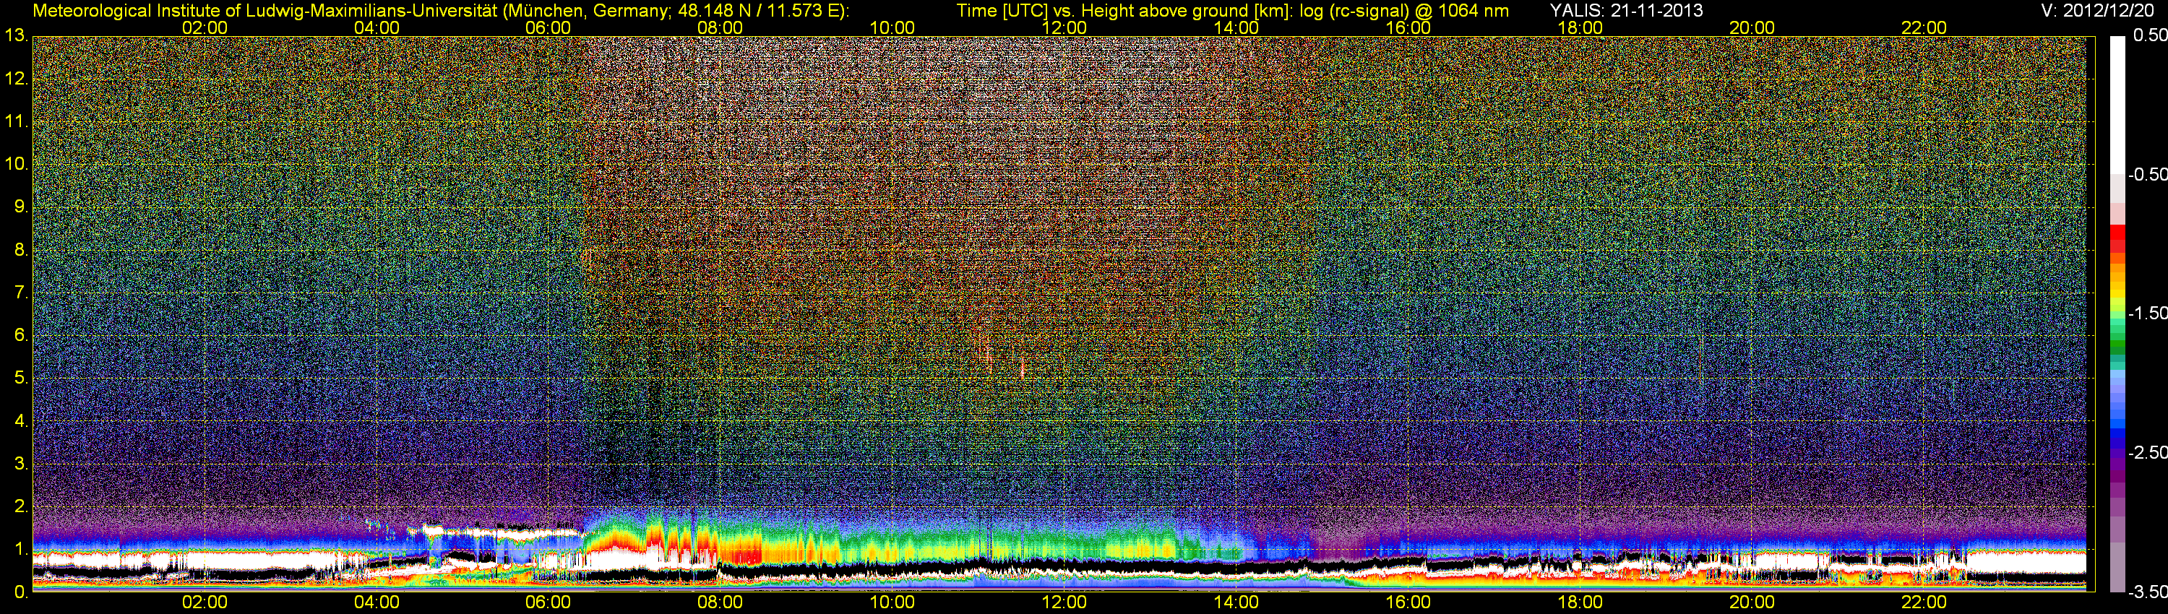Click the '-0.50' color scale value
This screenshot has width=2168, height=614.
pos(2148,174)
